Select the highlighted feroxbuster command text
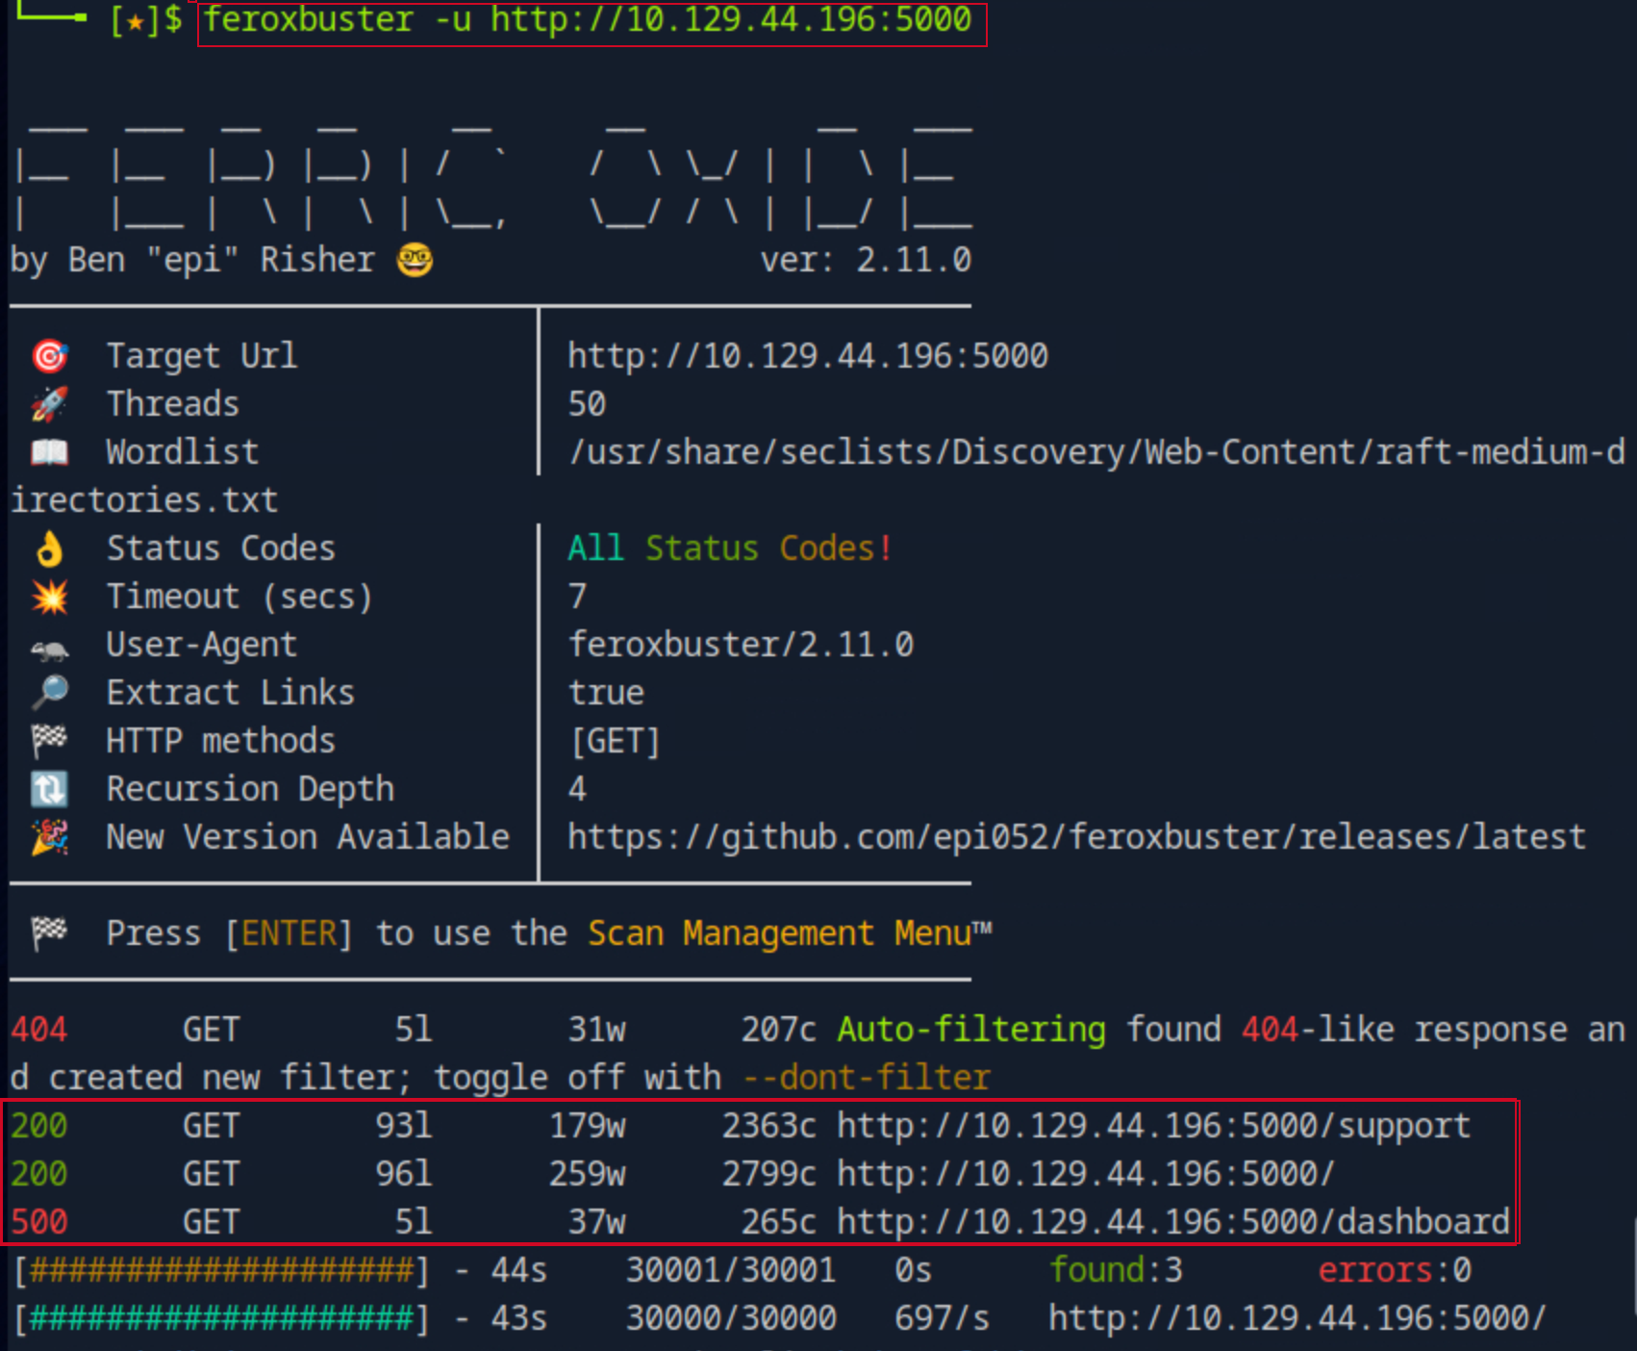This screenshot has height=1351, width=1637. click(x=590, y=18)
